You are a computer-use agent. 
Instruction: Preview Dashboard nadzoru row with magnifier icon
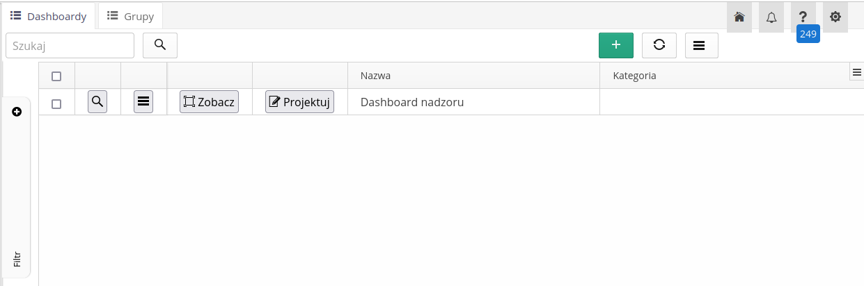click(97, 102)
